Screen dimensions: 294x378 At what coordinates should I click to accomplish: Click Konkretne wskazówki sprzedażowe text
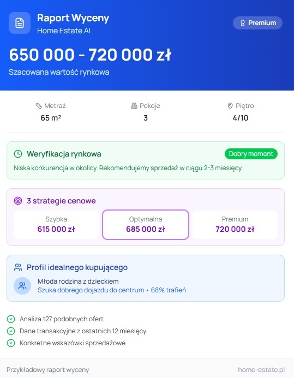point(73,343)
